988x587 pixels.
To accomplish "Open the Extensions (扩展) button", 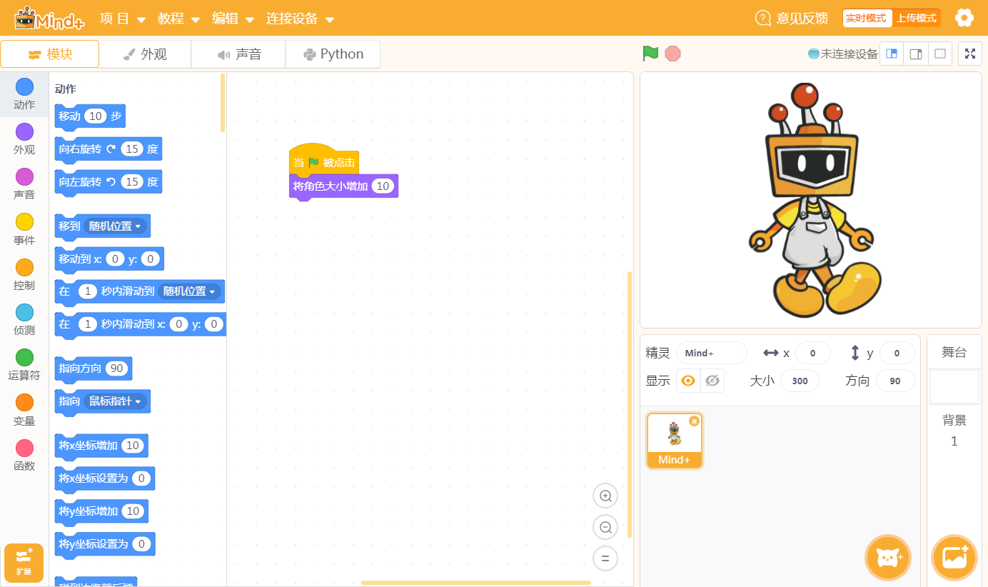I will (24, 563).
